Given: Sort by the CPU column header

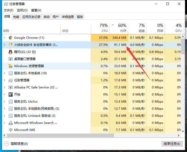Looking at the screenshot, I should pyautogui.click(x=100, y=29).
